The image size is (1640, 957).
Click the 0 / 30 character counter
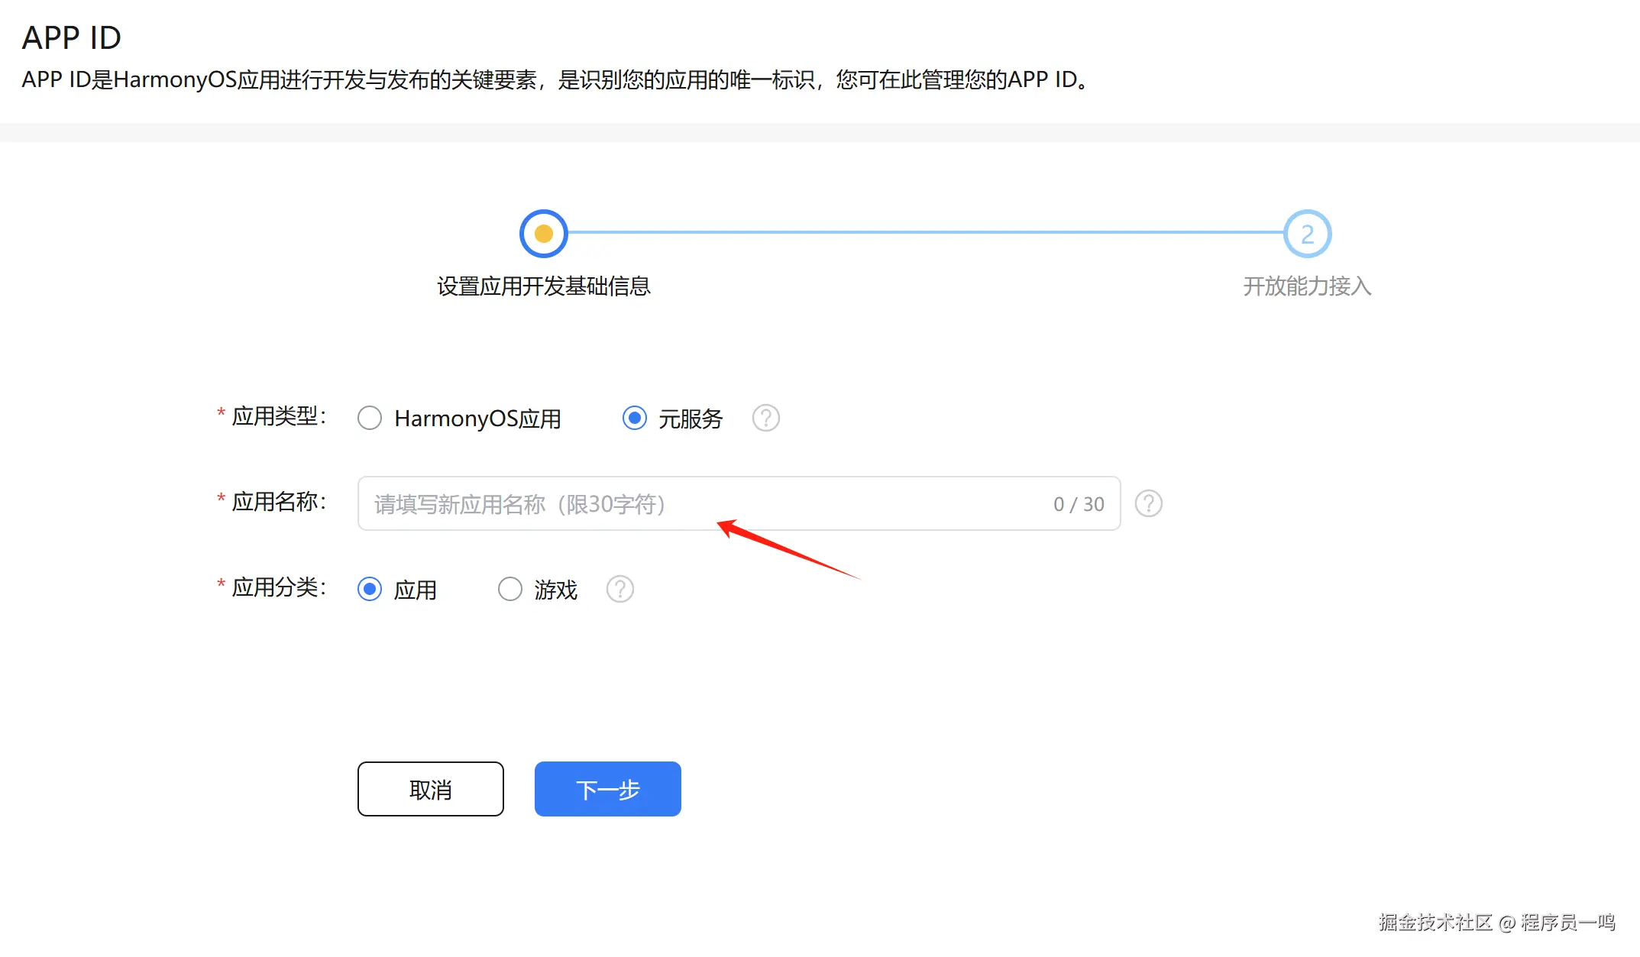pos(1078,504)
